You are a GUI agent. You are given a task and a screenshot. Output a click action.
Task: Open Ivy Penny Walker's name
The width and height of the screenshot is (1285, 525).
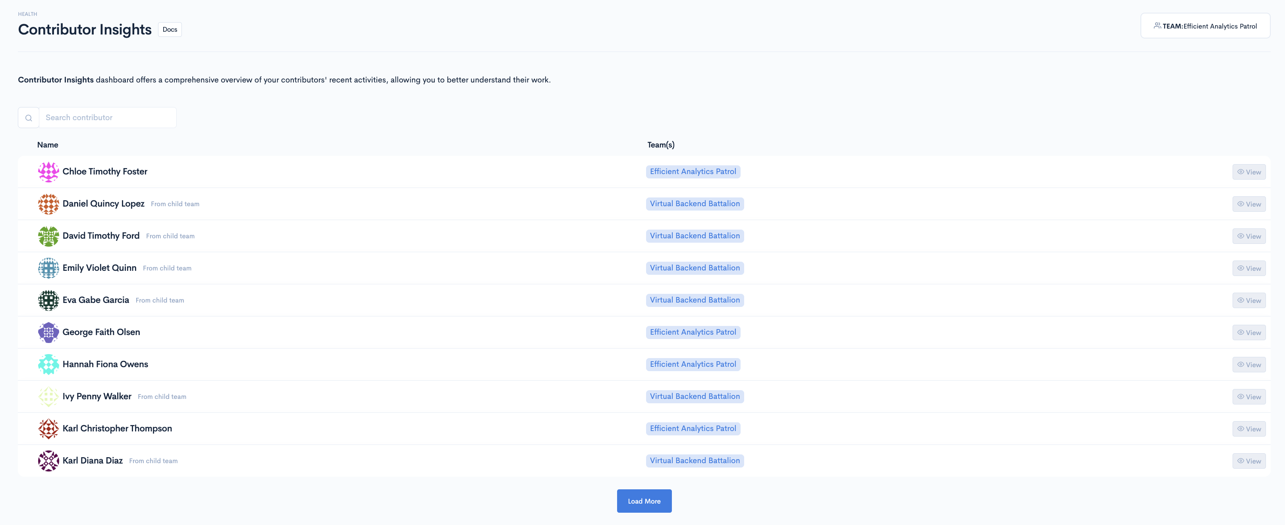click(x=97, y=397)
